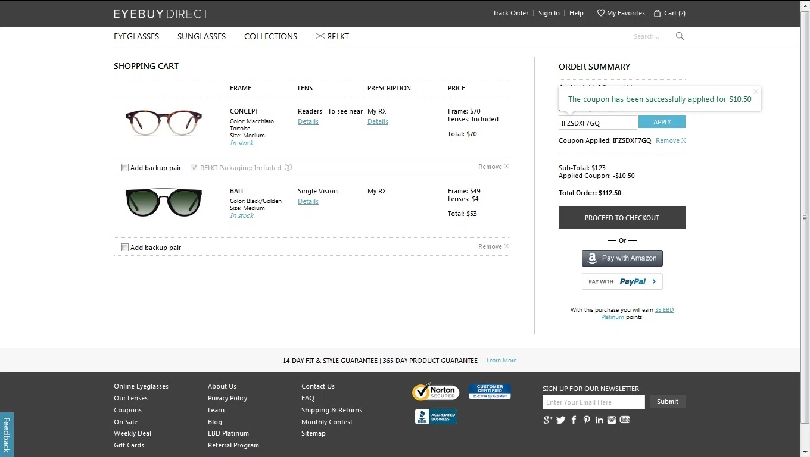Click the heart icon beside My Favorites

pos(600,13)
